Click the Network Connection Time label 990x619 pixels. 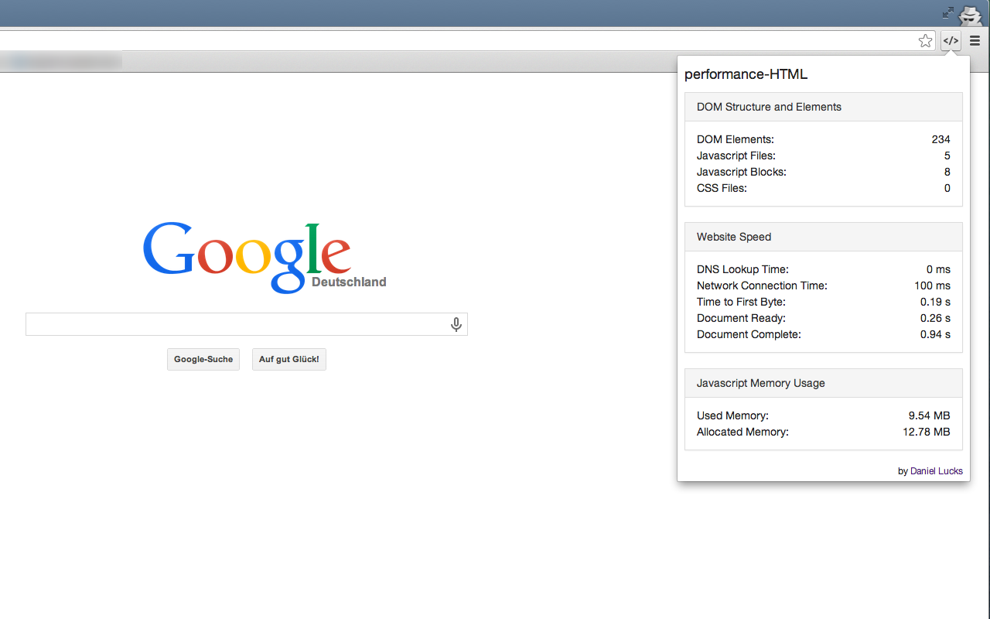pos(762,286)
